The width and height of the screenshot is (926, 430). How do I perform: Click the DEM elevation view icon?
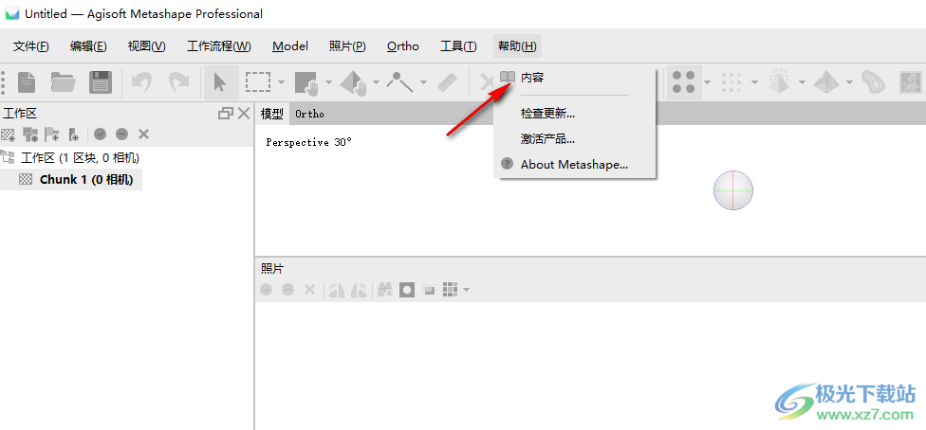874,82
